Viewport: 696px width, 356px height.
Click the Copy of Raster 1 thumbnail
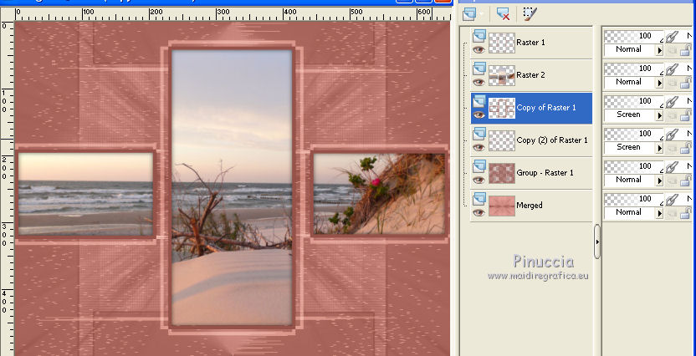502,108
